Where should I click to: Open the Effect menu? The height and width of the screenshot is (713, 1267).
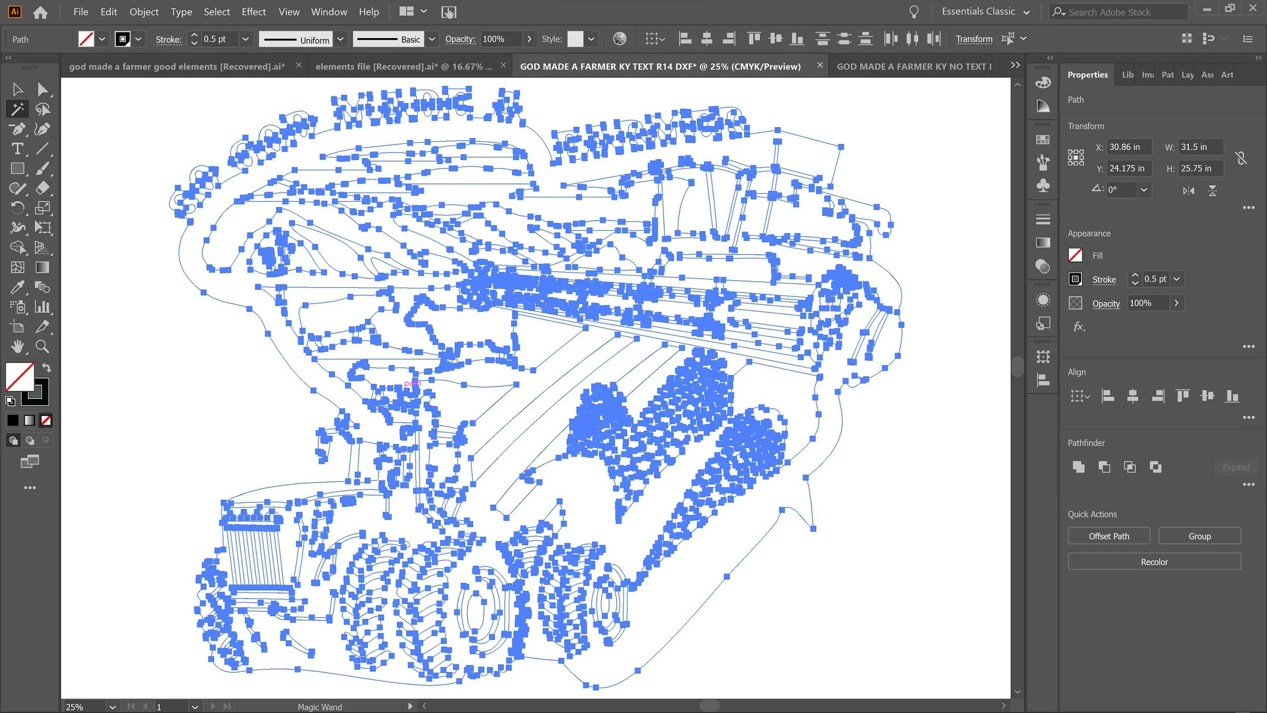click(x=253, y=12)
